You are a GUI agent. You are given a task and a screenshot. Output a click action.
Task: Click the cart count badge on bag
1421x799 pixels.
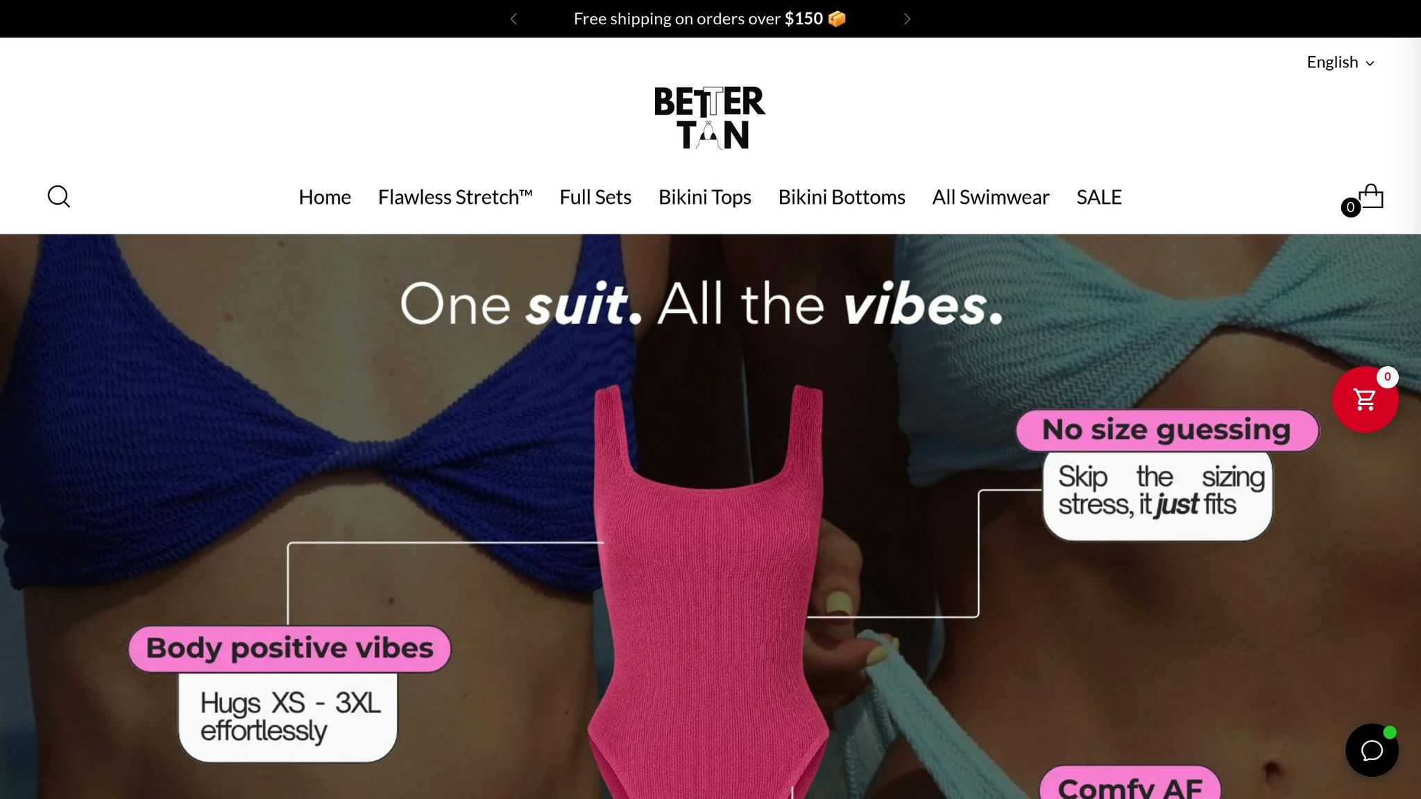click(x=1350, y=207)
